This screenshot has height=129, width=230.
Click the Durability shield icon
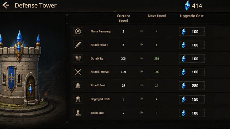pyautogui.click(x=78, y=59)
